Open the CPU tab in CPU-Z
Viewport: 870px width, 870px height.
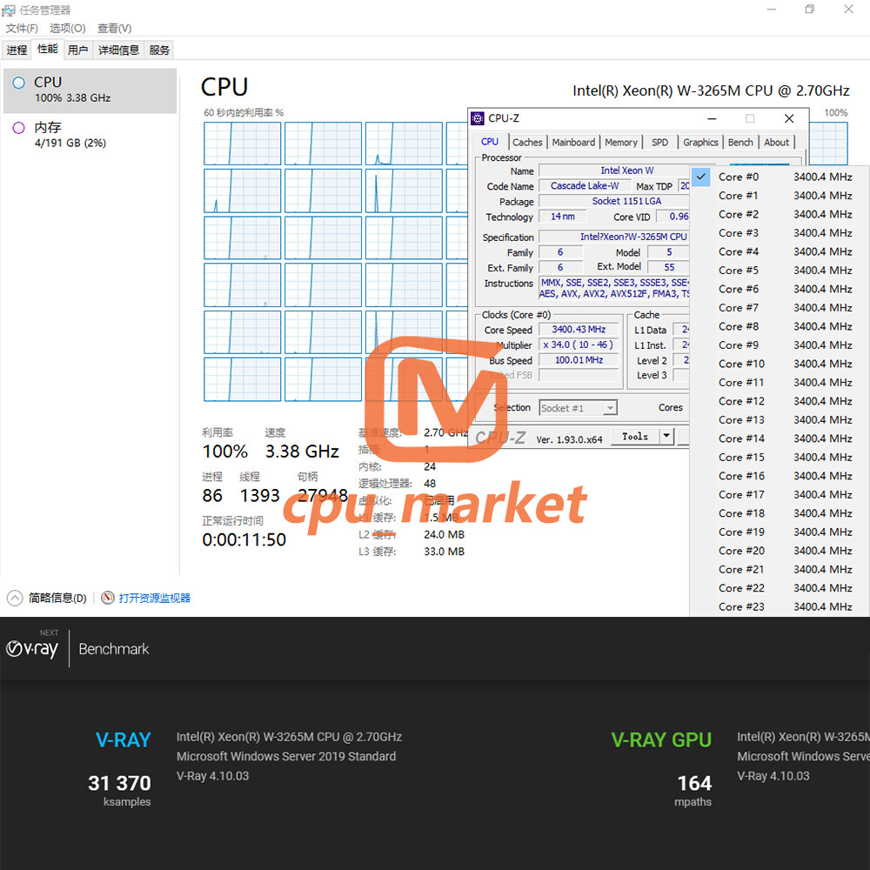point(490,142)
